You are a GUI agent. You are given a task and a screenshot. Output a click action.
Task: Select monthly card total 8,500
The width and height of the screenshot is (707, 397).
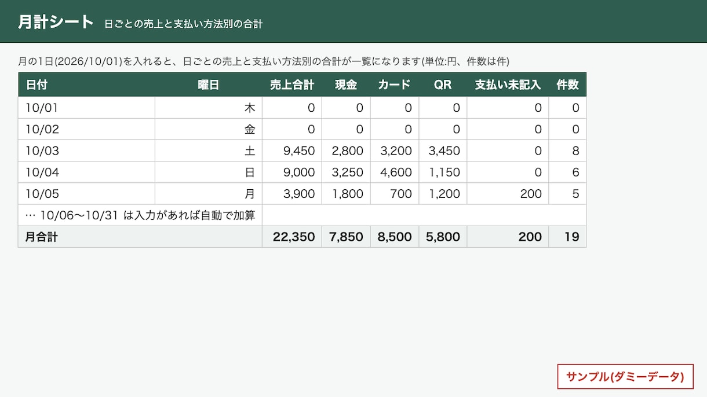click(395, 237)
